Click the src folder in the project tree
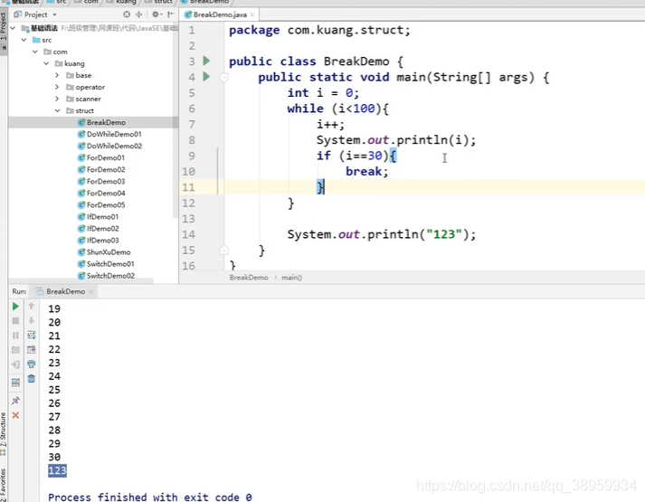Viewport: 645px width, 502px height. pyautogui.click(x=42, y=40)
